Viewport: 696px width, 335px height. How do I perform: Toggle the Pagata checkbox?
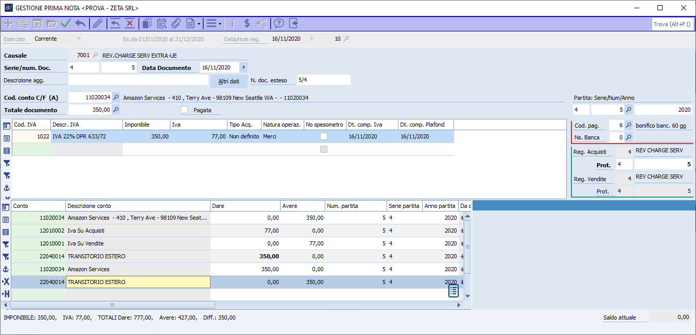(x=184, y=110)
